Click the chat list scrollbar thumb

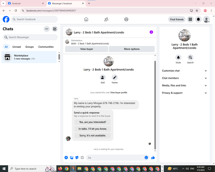[59, 57]
